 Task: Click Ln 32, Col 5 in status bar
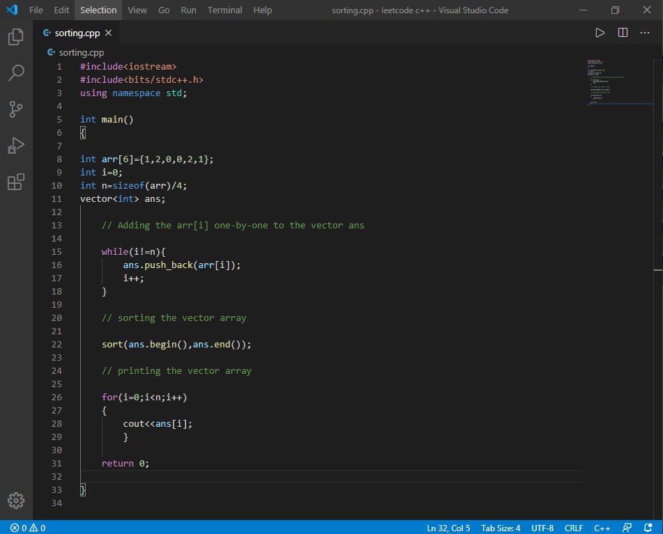[x=448, y=528]
